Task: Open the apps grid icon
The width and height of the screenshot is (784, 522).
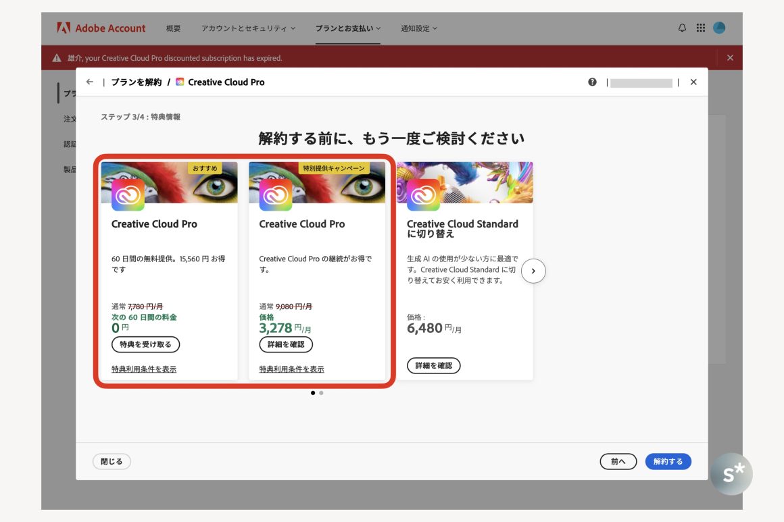Action: pyautogui.click(x=701, y=28)
